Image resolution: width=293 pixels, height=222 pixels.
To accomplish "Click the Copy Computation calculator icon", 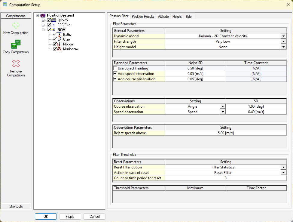I will pos(16,45).
